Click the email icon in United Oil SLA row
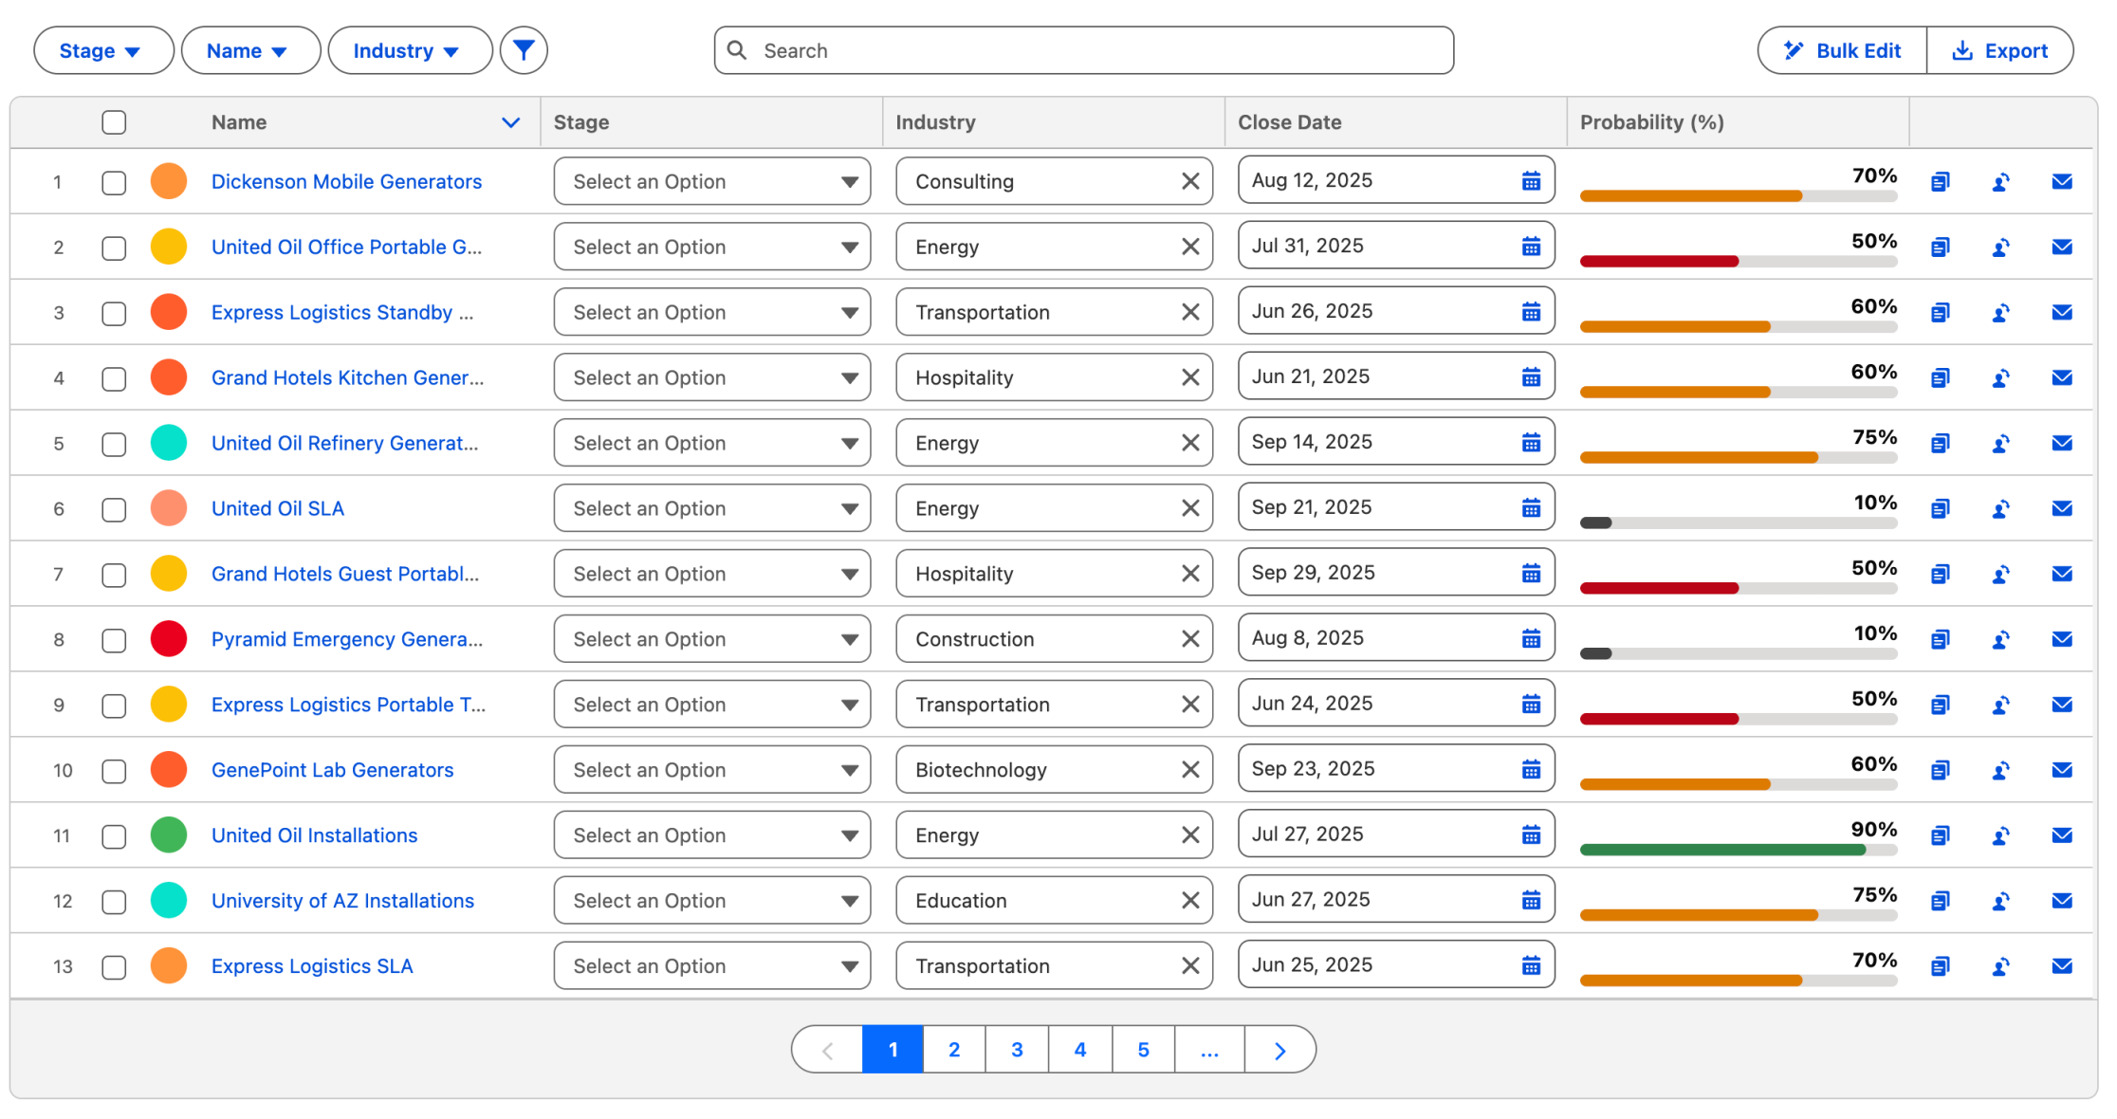Screen dimensions: 2117x1119 point(2061,508)
